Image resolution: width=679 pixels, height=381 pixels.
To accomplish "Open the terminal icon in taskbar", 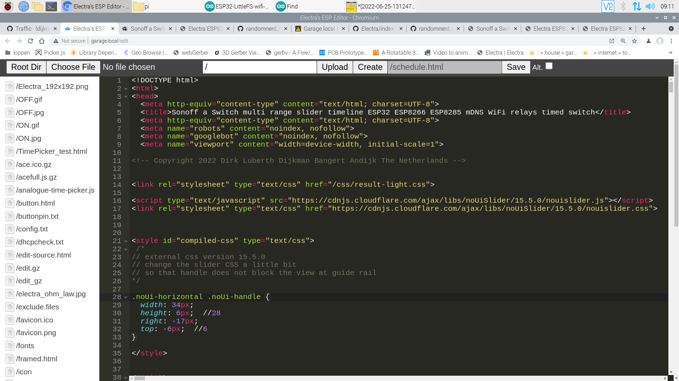I will tap(51, 6).
